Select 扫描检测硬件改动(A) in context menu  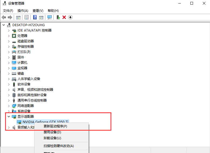pos(58,146)
